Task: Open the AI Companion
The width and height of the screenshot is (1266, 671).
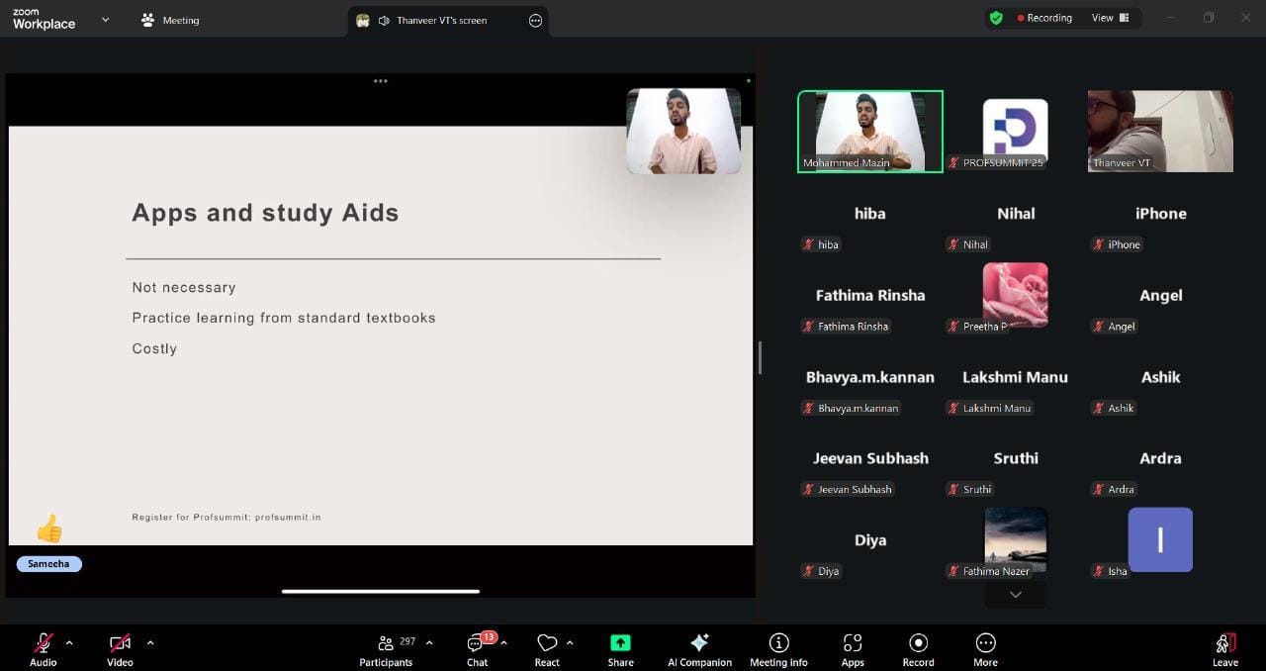Action: (699, 643)
